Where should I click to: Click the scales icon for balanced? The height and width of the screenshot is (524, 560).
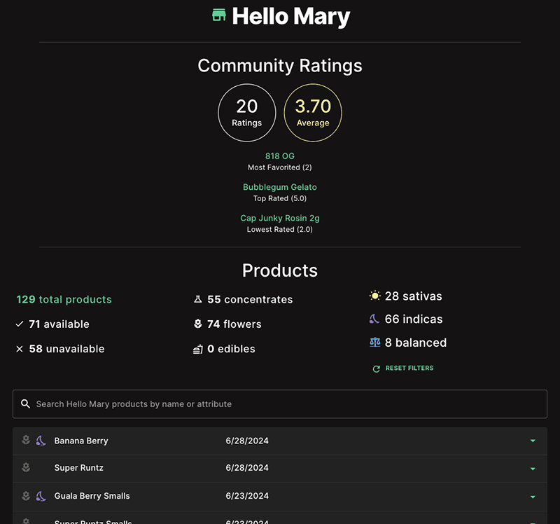point(374,343)
